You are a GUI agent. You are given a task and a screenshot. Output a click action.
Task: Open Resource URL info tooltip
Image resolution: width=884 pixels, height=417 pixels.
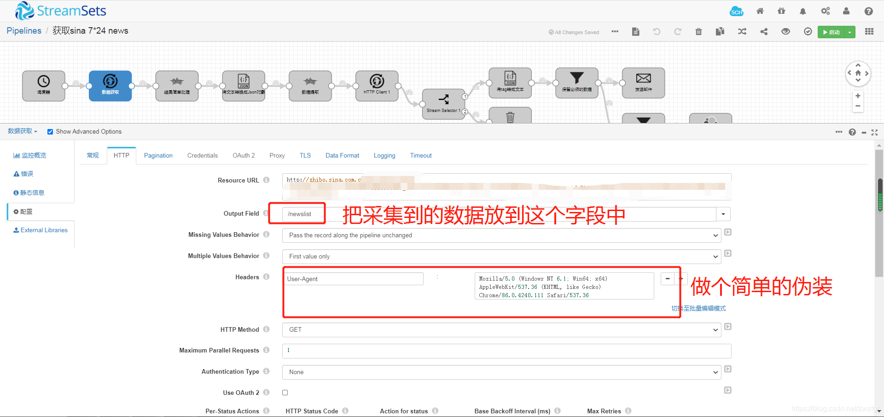coord(266,180)
